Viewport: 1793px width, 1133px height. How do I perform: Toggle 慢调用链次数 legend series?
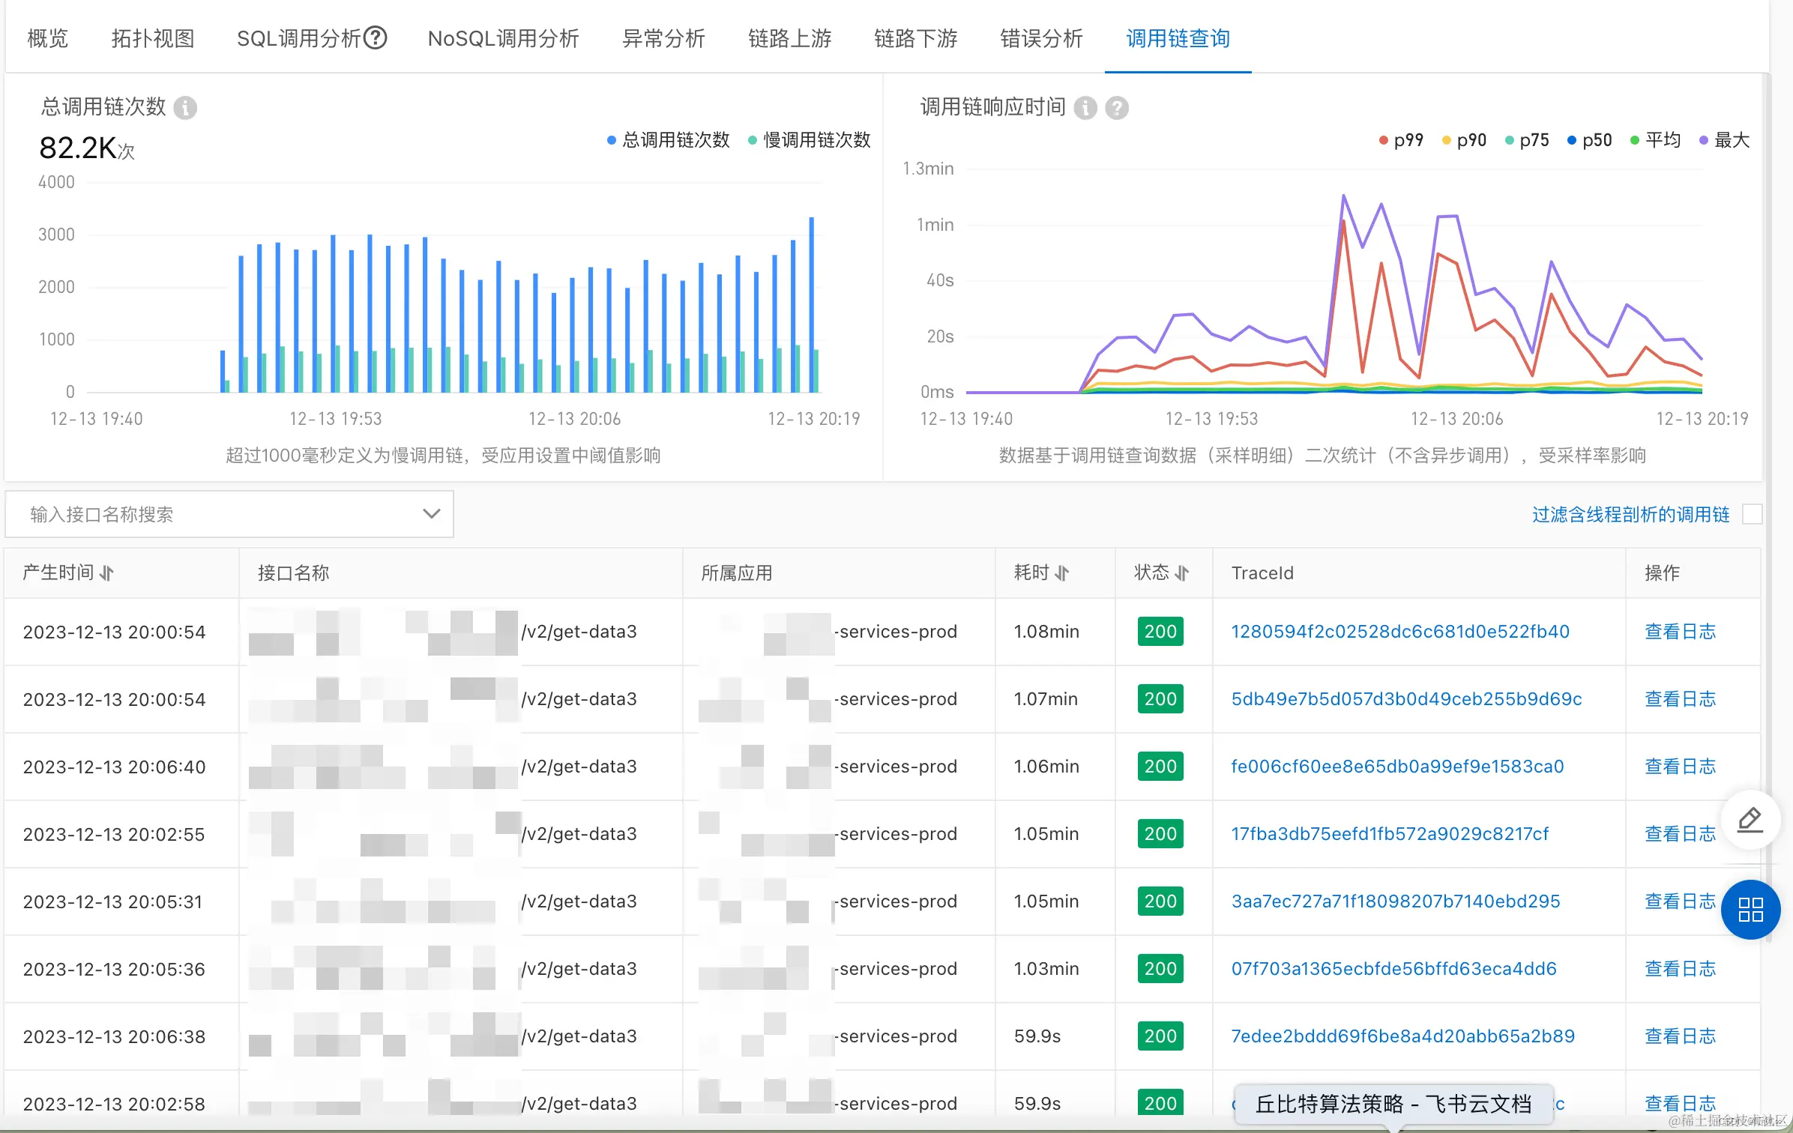coord(816,140)
